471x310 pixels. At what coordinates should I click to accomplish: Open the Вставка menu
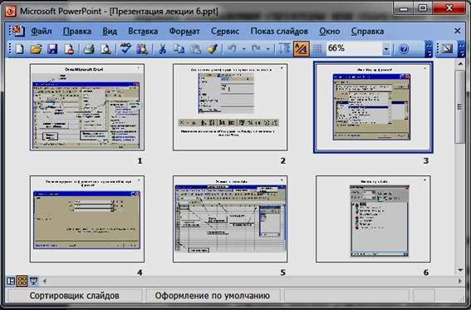143,32
